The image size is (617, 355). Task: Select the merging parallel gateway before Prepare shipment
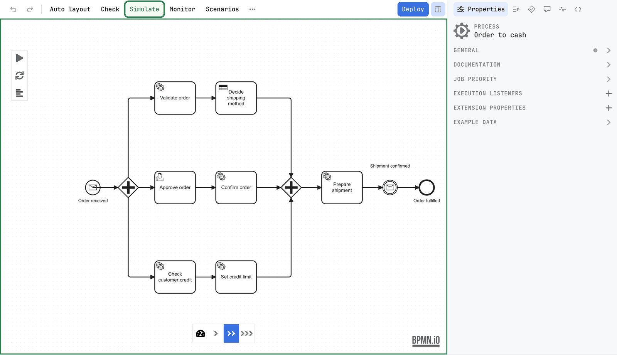click(x=291, y=188)
